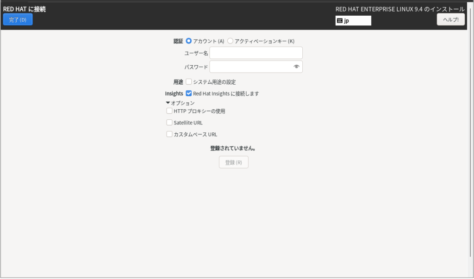Image resolution: width=474 pixels, height=279 pixels.
Task: Choose the アクティベーションキー radio option
Action: point(231,41)
